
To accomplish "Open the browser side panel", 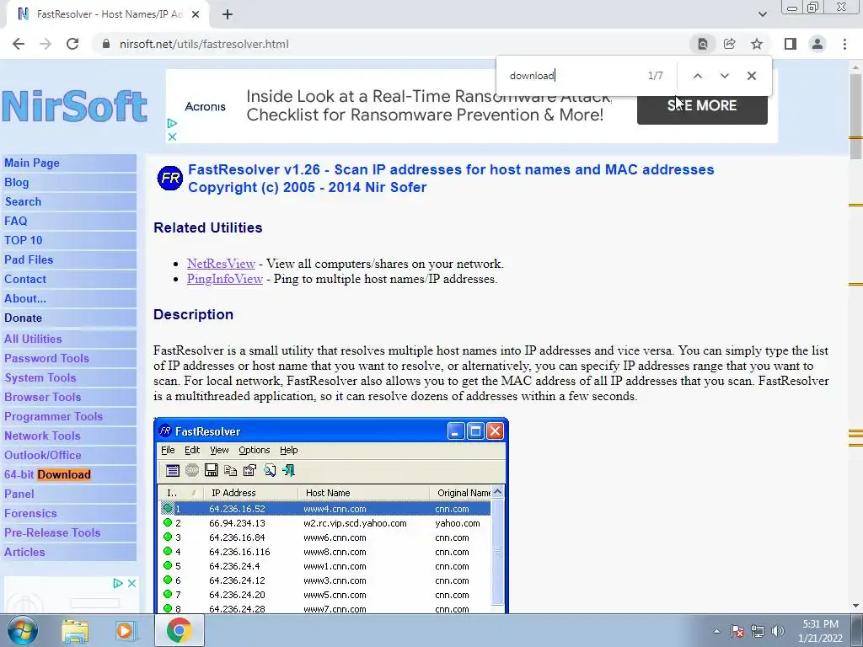I will (x=791, y=44).
